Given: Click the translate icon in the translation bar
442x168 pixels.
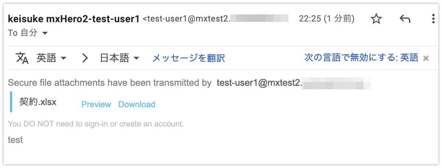Looking at the screenshot, I should 22,58.
